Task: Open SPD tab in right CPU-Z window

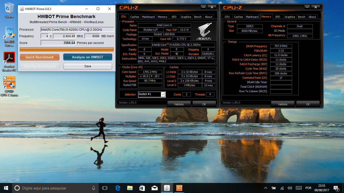Action: 278,17
